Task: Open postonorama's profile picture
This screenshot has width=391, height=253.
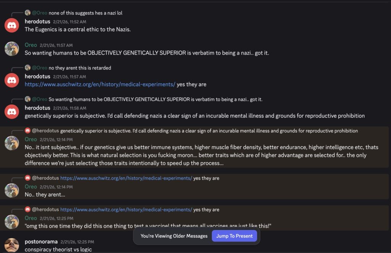Action: [12, 245]
